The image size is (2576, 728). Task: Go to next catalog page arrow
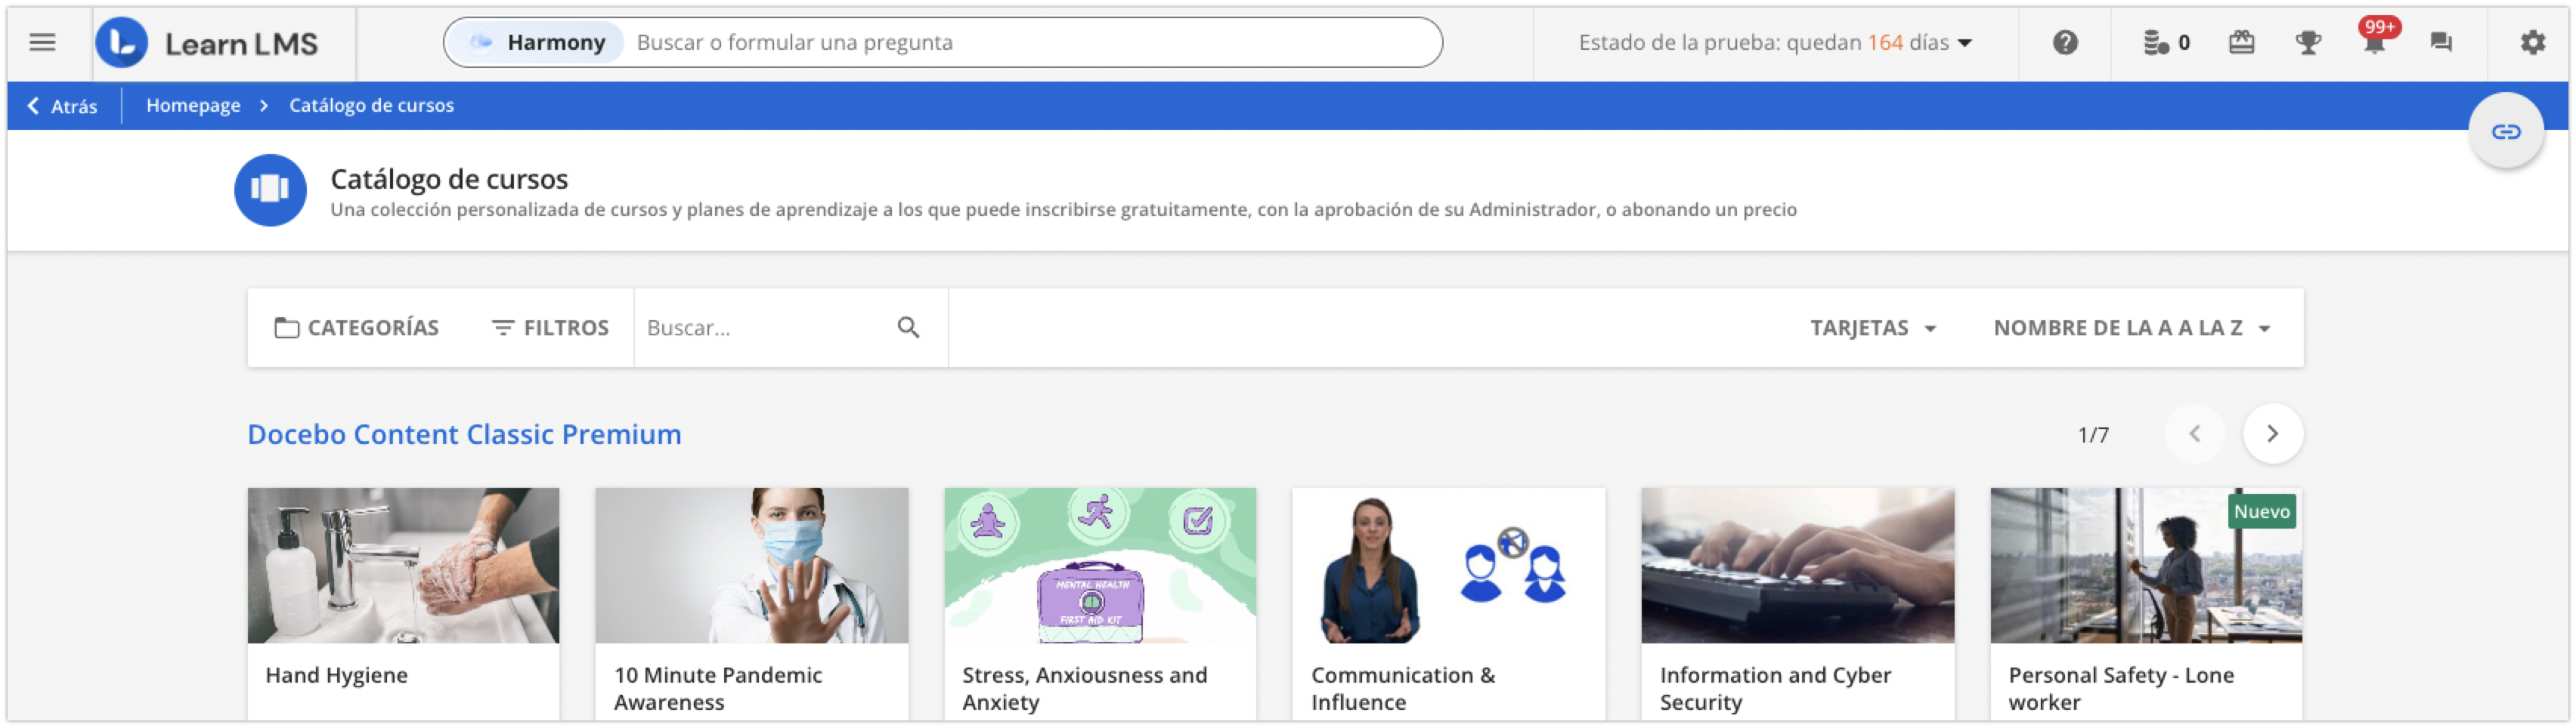coord(2272,434)
